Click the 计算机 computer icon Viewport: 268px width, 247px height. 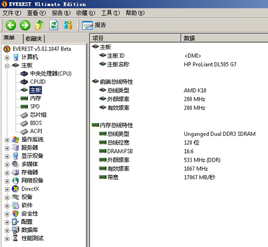pos(16,57)
